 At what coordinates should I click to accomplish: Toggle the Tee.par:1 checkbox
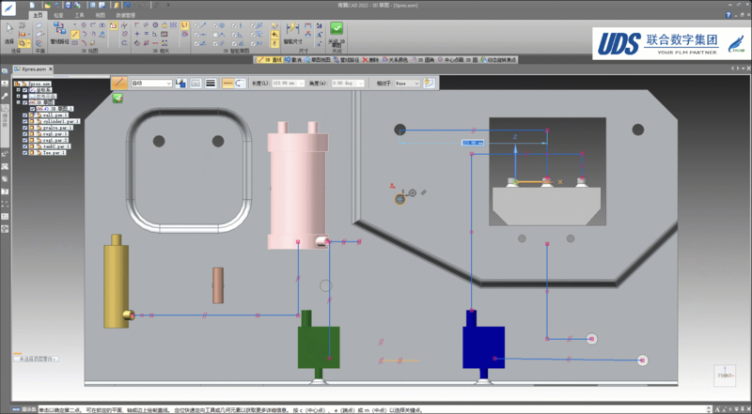25,152
